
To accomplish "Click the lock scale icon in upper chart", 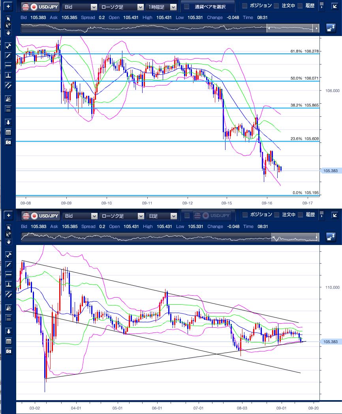I will (x=331, y=28).
